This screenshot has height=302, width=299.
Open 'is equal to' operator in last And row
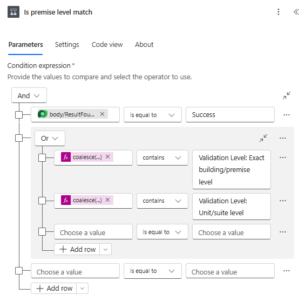coord(153,271)
